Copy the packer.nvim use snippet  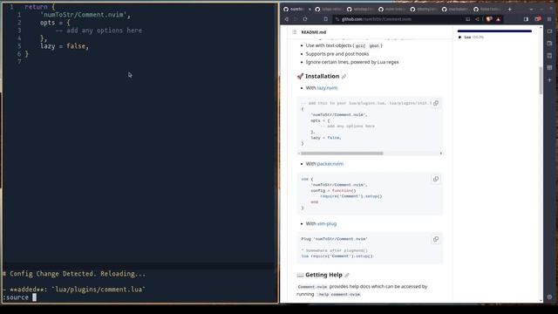coord(436,179)
